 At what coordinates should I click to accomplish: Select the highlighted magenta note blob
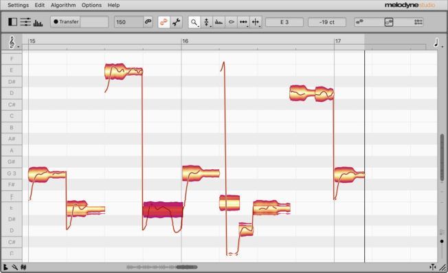163,210
